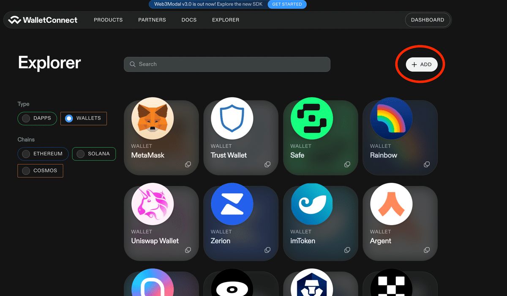Click the WalletConnect logo
507x296 pixels.
coord(43,20)
